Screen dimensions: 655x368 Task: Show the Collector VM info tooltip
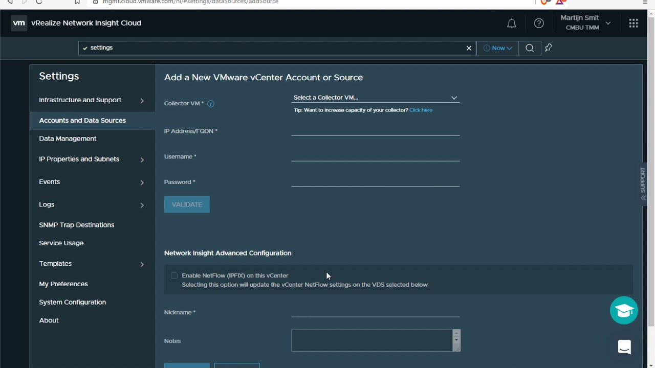pyautogui.click(x=211, y=104)
